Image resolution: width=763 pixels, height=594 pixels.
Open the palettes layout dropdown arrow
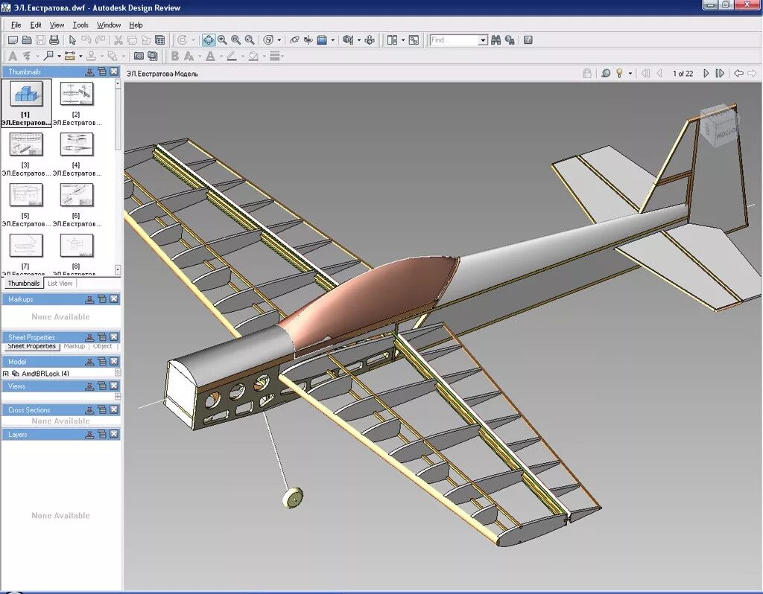pyautogui.click(x=403, y=40)
